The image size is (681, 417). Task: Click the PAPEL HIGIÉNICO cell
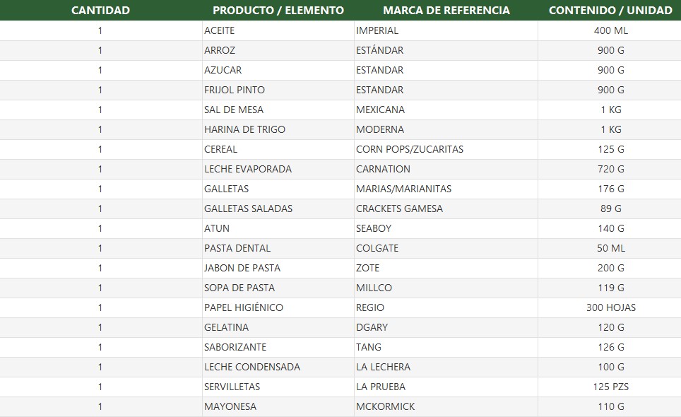[x=278, y=307]
